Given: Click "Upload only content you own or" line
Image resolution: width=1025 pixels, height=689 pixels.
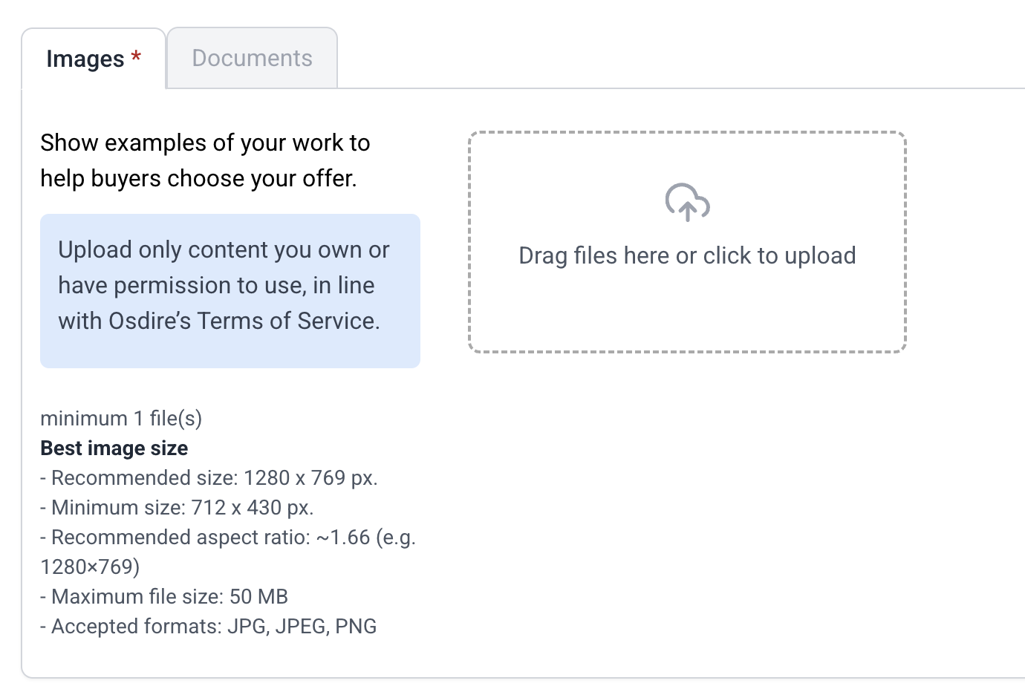Looking at the screenshot, I should [x=224, y=249].
